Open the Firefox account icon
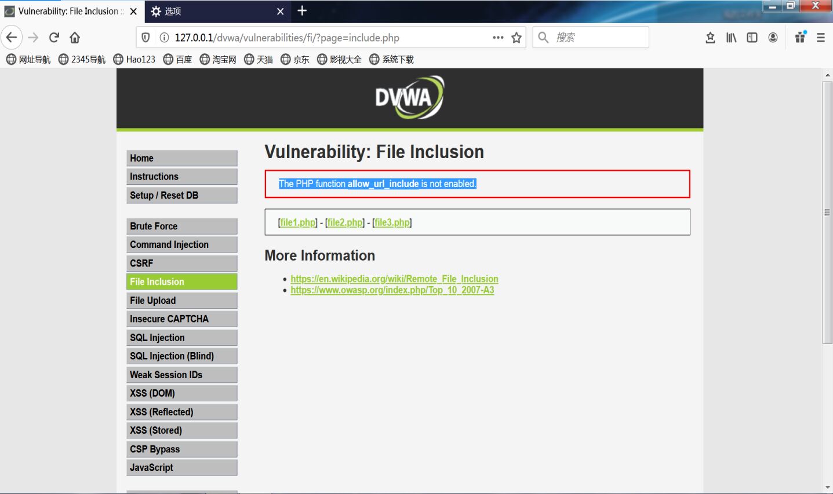 pos(773,37)
